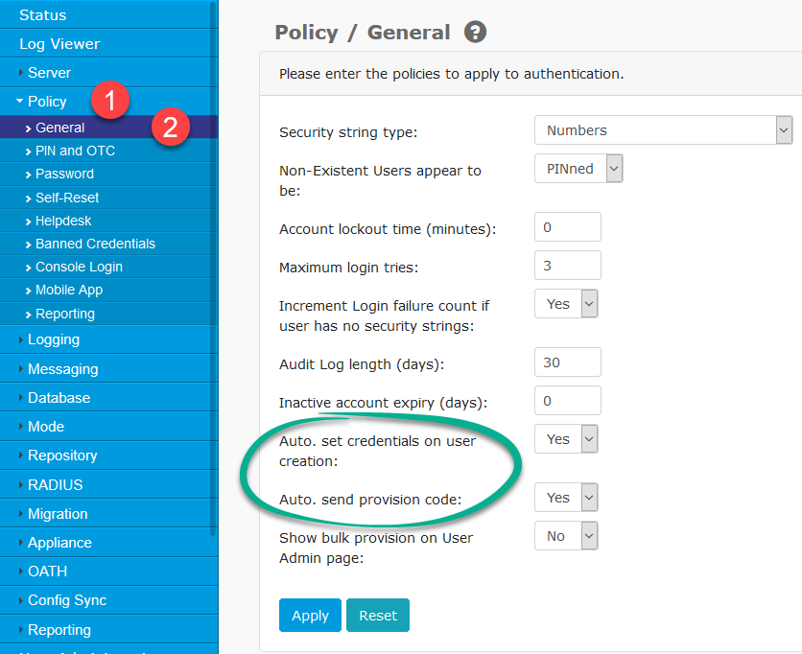The image size is (802, 654).
Task: Go to Banned Credentials page
Action: [95, 244]
